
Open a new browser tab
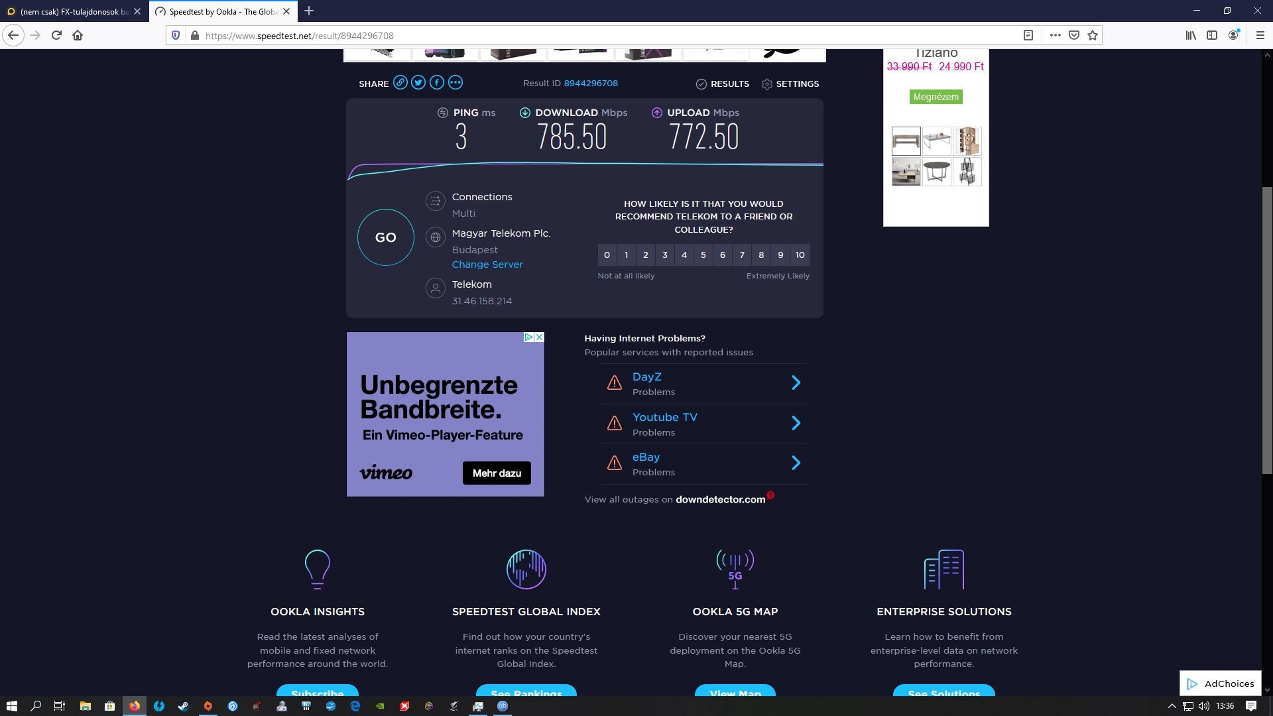click(x=309, y=11)
